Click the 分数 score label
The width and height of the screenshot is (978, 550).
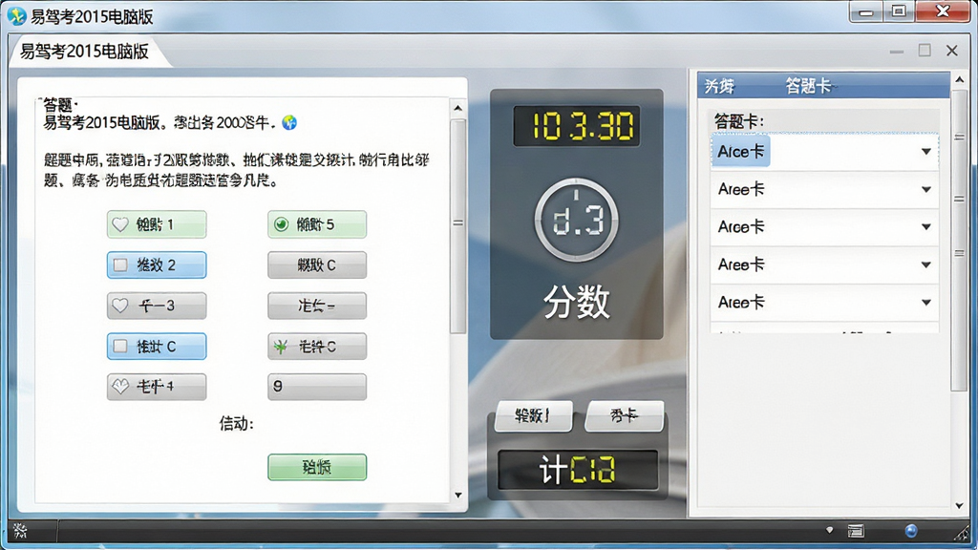576,303
